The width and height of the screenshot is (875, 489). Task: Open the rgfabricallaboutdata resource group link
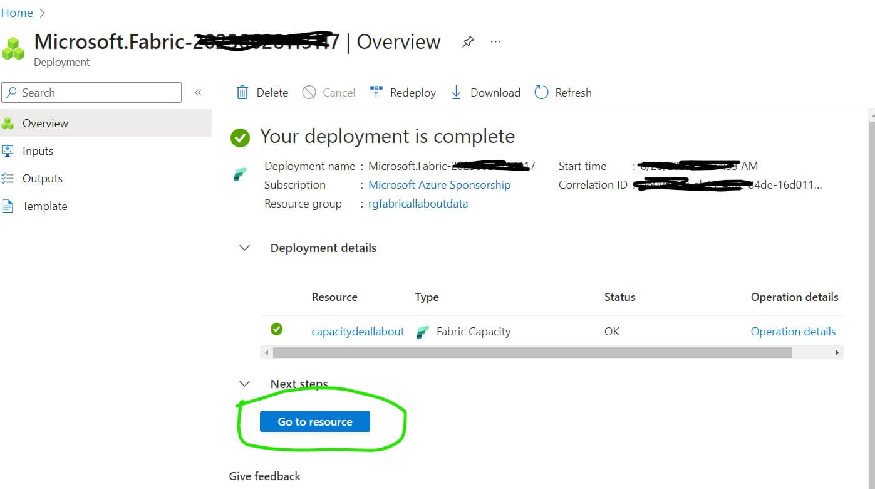[418, 204]
